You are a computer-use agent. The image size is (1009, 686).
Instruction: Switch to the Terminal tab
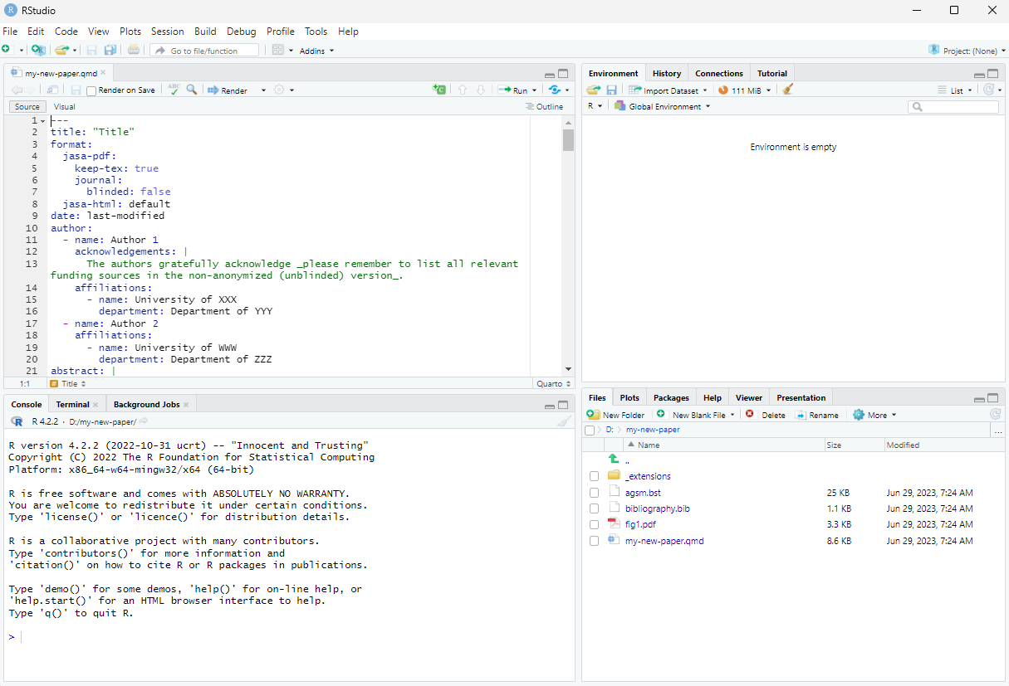tap(72, 405)
